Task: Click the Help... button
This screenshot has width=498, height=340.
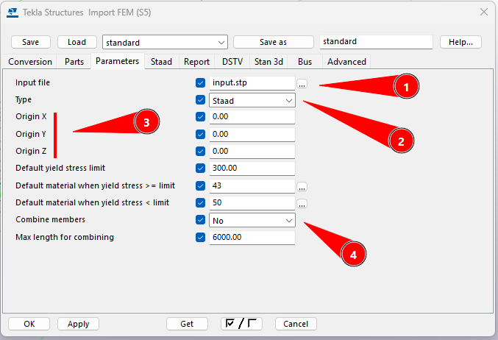Action: coord(460,42)
